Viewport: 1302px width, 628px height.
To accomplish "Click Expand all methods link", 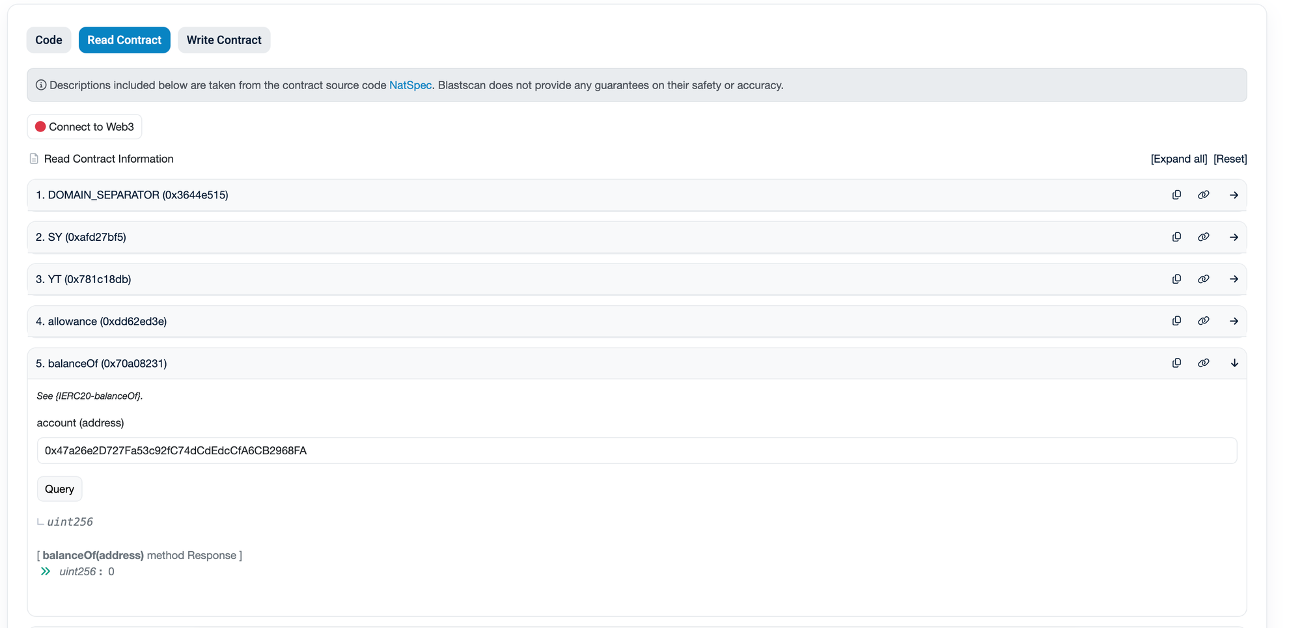I will pyautogui.click(x=1178, y=159).
